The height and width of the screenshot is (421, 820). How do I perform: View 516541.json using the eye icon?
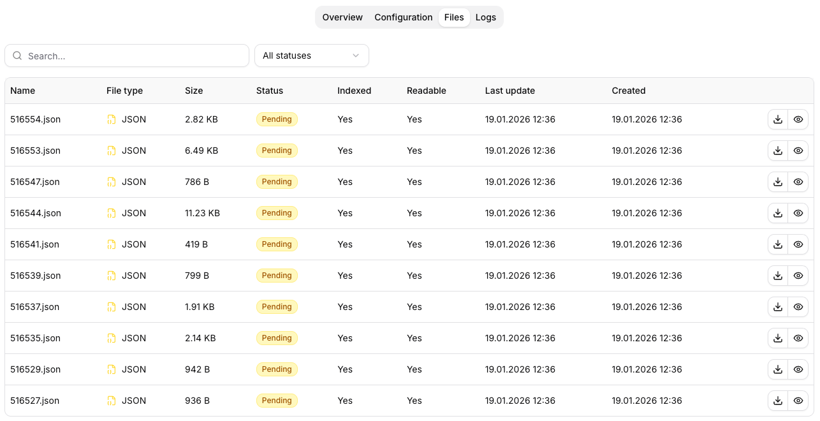tap(798, 244)
